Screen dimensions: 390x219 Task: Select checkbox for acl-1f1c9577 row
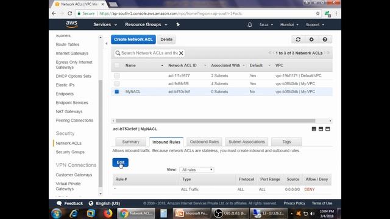tap(116, 75)
